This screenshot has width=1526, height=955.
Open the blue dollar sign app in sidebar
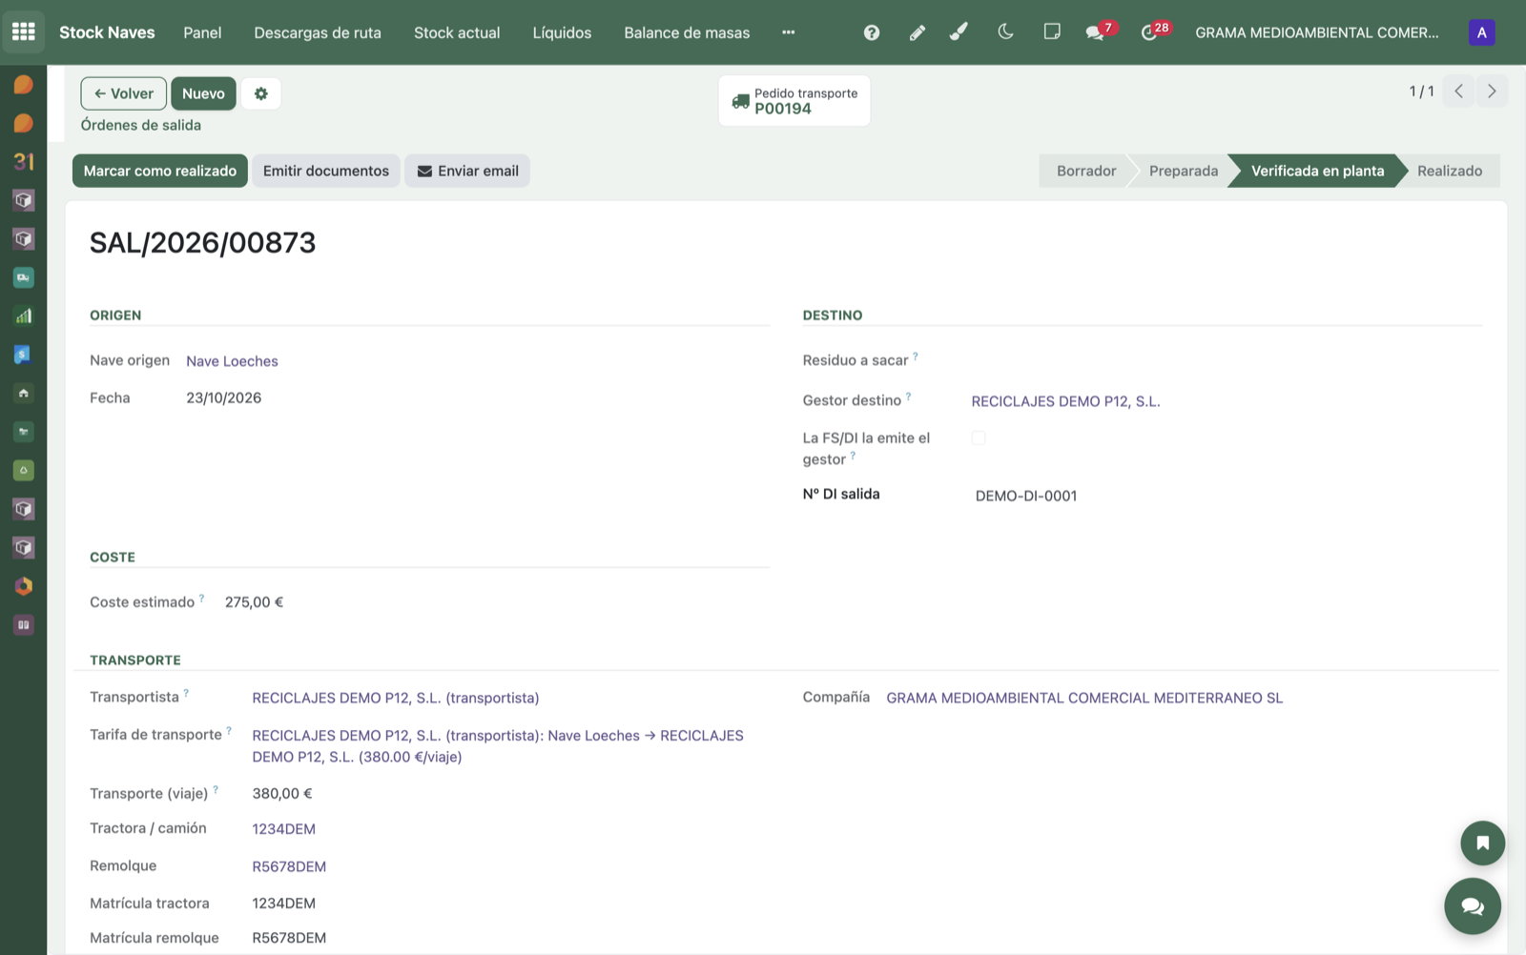[x=24, y=355]
